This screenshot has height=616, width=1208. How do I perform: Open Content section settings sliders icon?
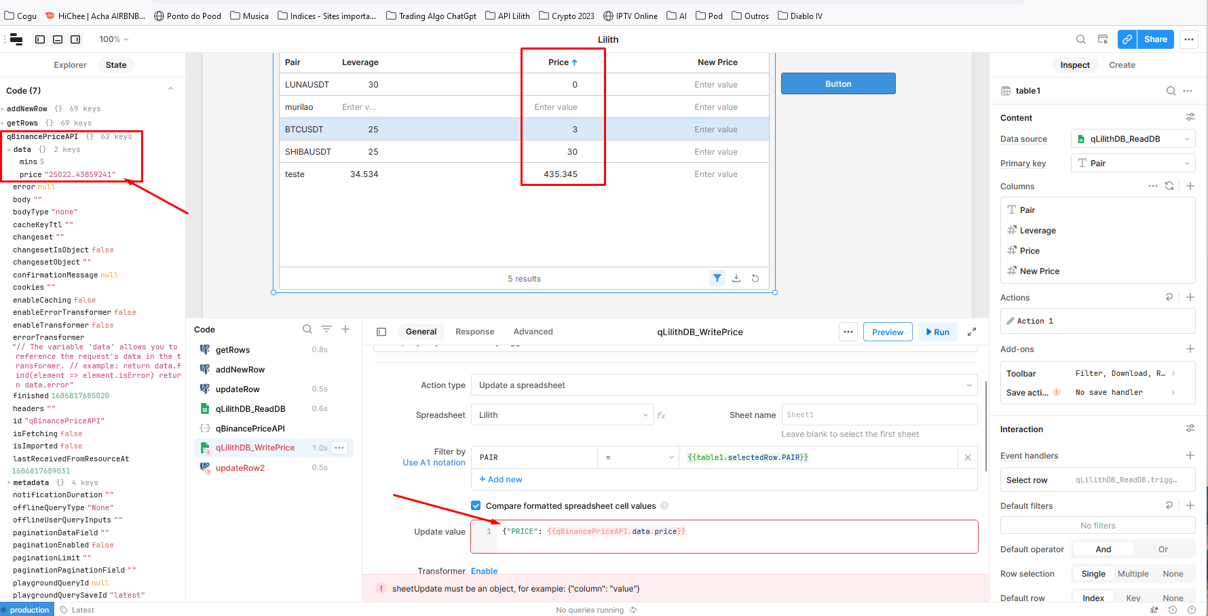tap(1190, 117)
